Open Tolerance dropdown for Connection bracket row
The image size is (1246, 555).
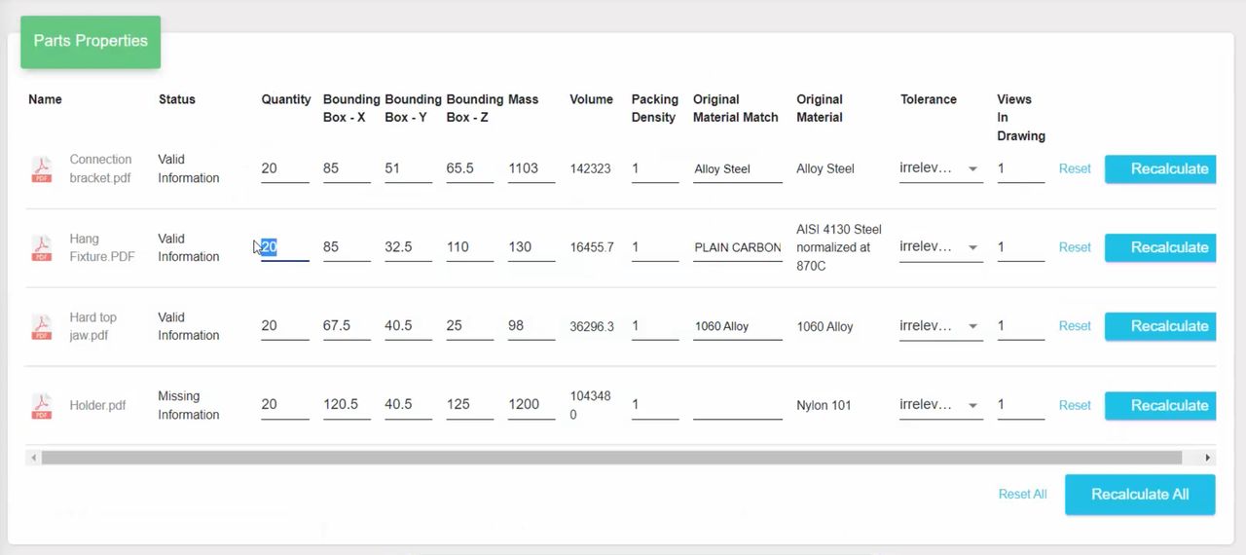point(940,168)
